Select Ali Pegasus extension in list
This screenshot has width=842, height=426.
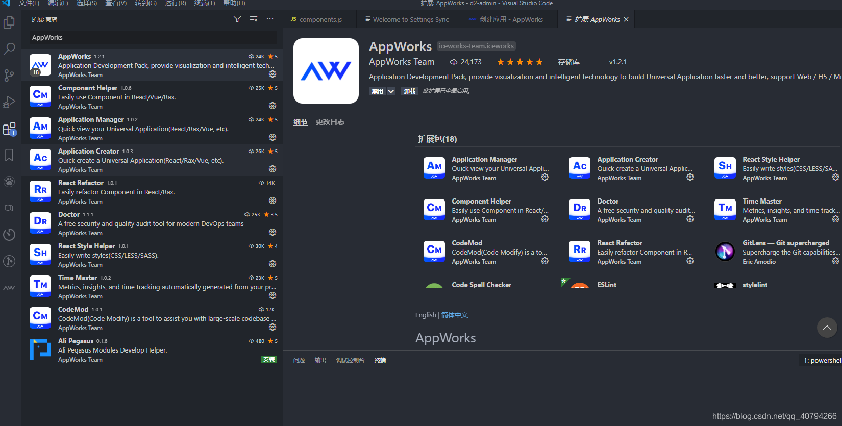(153, 349)
